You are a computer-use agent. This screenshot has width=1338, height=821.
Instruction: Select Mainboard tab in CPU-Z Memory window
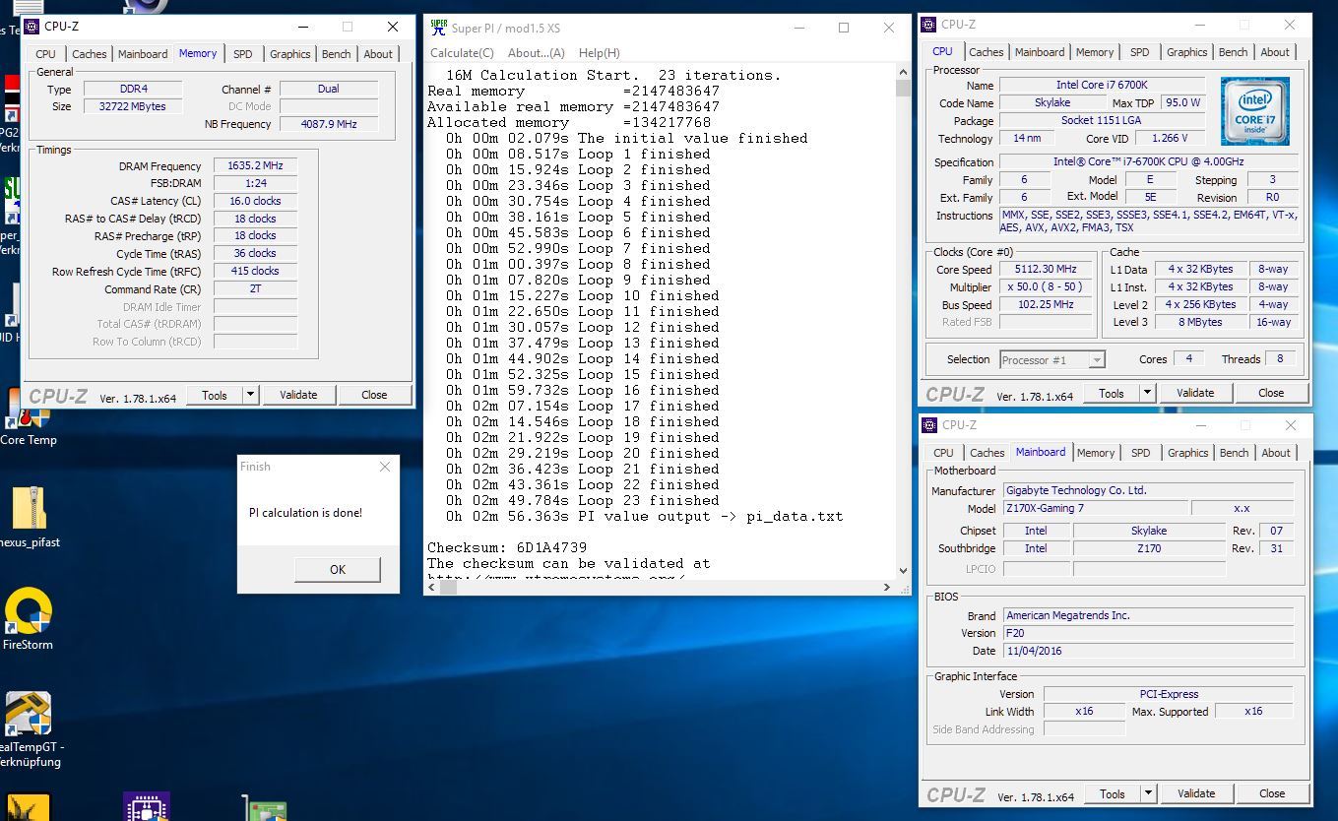[143, 54]
